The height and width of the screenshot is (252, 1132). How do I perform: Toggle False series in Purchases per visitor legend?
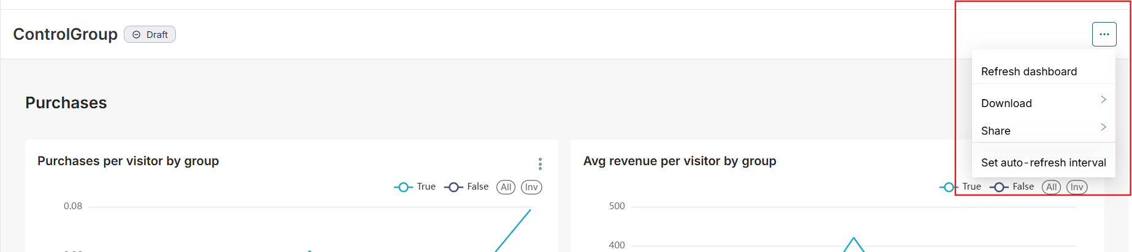pyautogui.click(x=466, y=187)
